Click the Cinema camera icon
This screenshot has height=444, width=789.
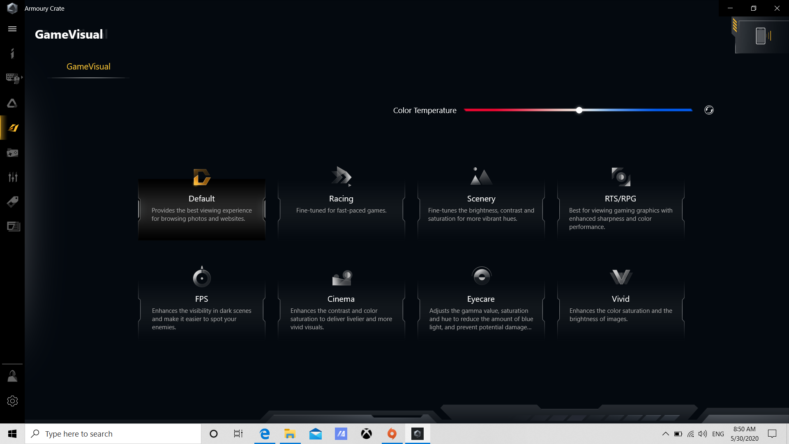pyautogui.click(x=342, y=277)
